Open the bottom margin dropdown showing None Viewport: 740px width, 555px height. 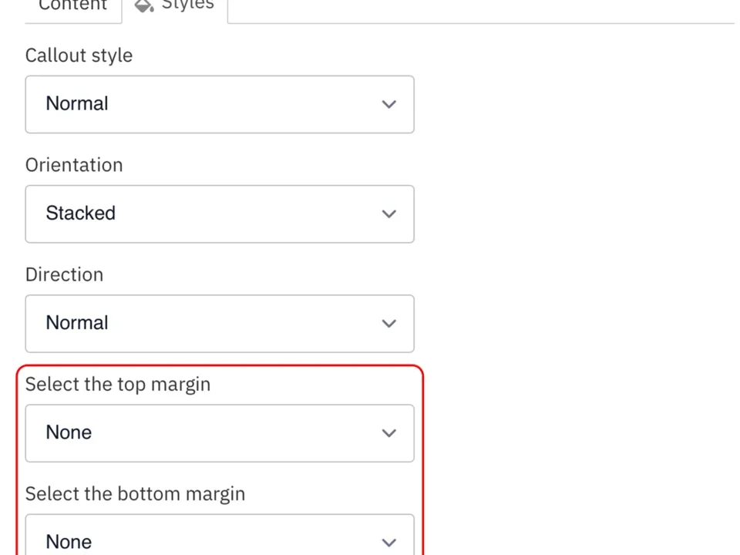[220, 540]
